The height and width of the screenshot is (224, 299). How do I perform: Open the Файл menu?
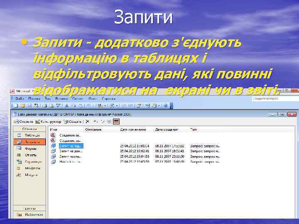pyautogui.click(x=20, y=99)
